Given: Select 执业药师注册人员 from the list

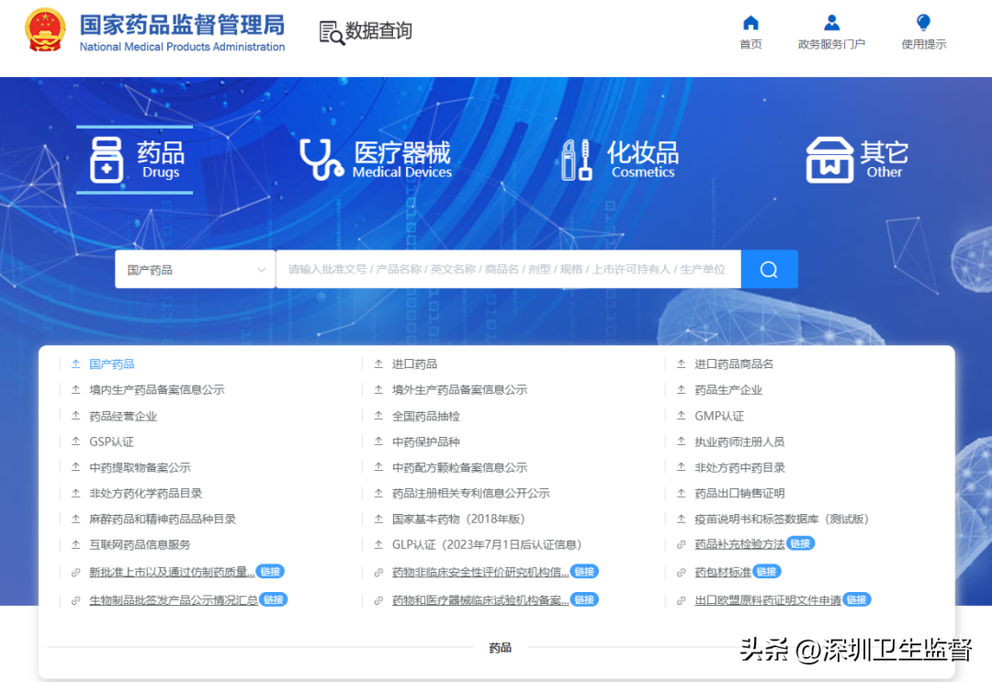Looking at the screenshot, I should tap(739, 442).
